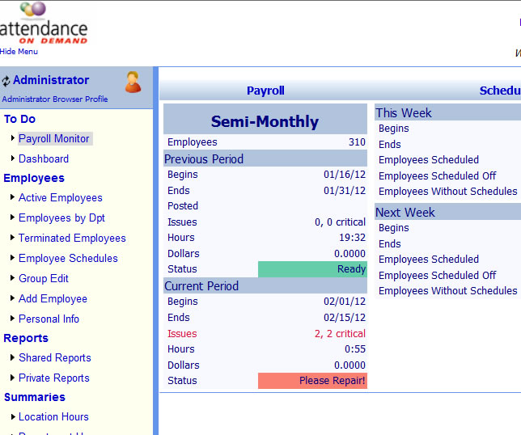
Task: Click the Semi-Monthly payroll title
Action: click(265, 121)
